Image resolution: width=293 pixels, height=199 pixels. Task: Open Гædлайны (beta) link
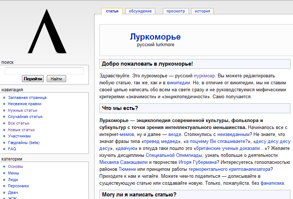tap(24, 143)
